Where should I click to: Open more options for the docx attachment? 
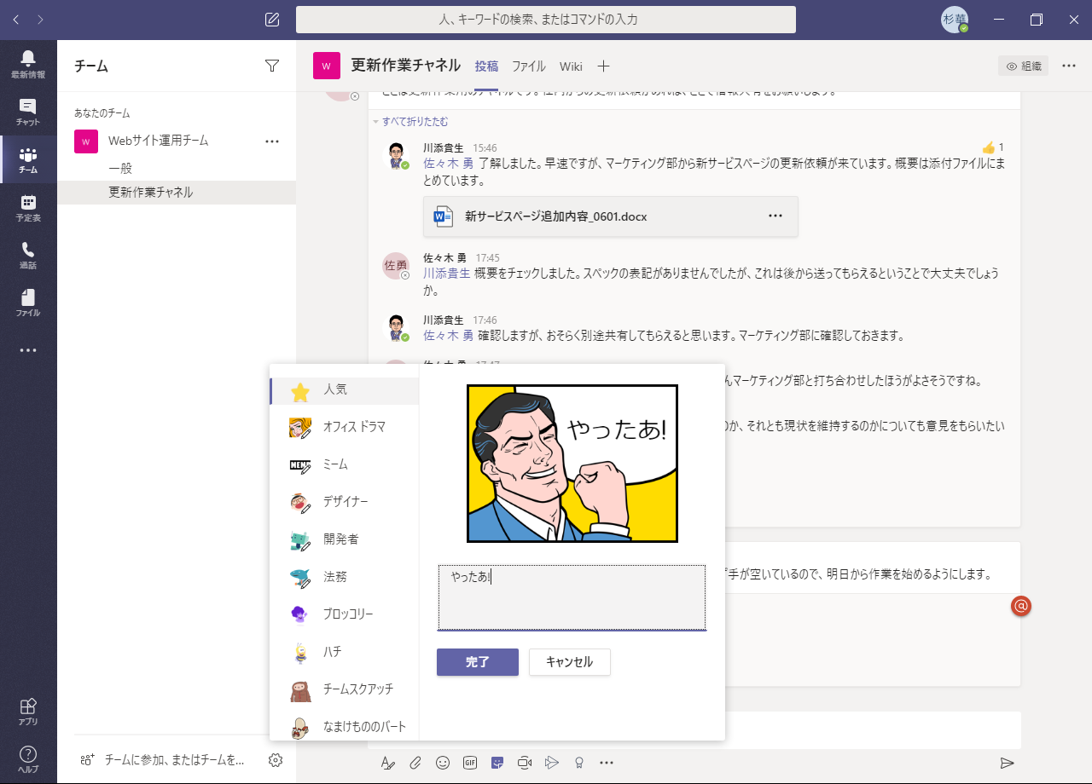(x=775, y=216)
